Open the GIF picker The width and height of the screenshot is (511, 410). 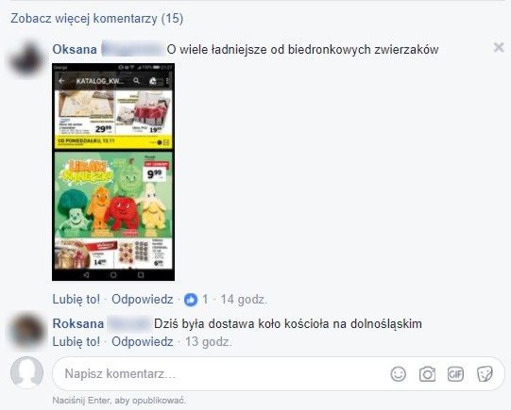click(x=455, y=374)
